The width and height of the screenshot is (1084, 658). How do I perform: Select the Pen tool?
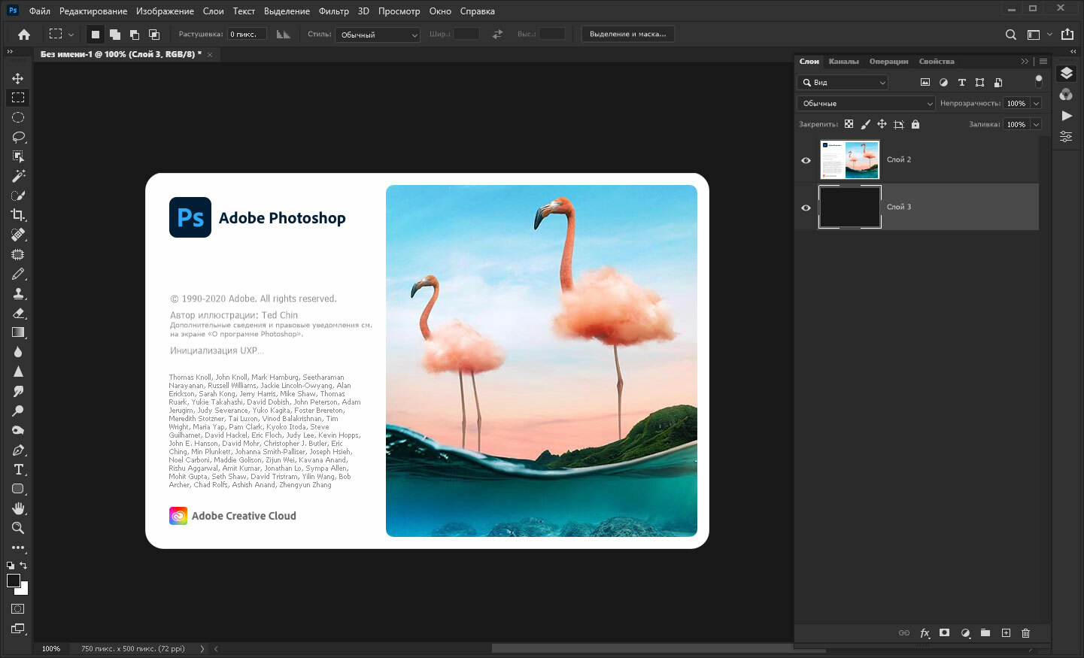pyautogui.click(x=18, y=450)
